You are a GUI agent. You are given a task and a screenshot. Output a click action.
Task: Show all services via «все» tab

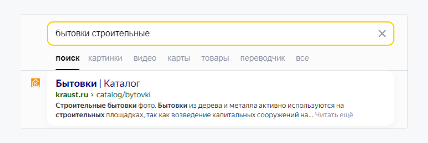click(x=302, y=58)
